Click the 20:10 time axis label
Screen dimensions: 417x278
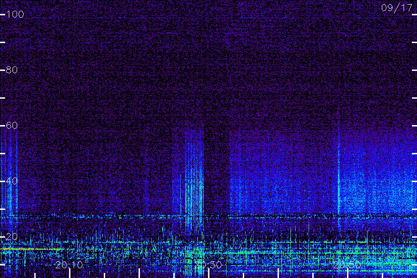[69, 265]
